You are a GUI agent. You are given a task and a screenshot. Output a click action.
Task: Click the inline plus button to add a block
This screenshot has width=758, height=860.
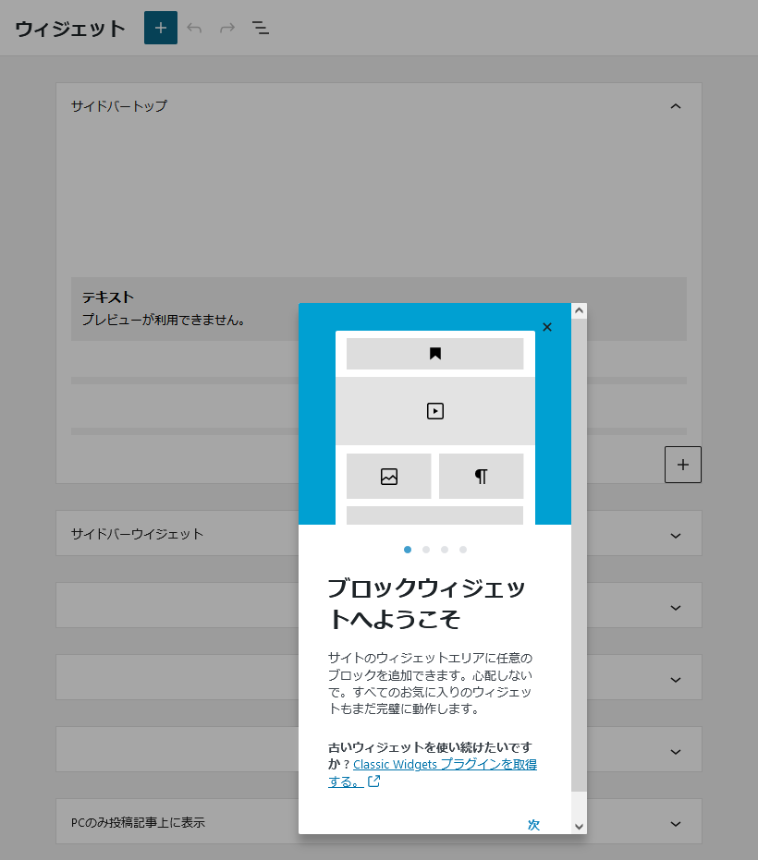[682, 465]
